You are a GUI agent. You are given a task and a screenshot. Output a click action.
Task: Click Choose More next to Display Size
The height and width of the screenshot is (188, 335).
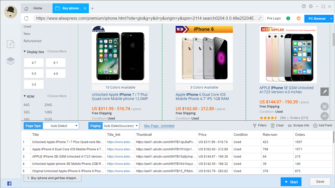point(57,52)
